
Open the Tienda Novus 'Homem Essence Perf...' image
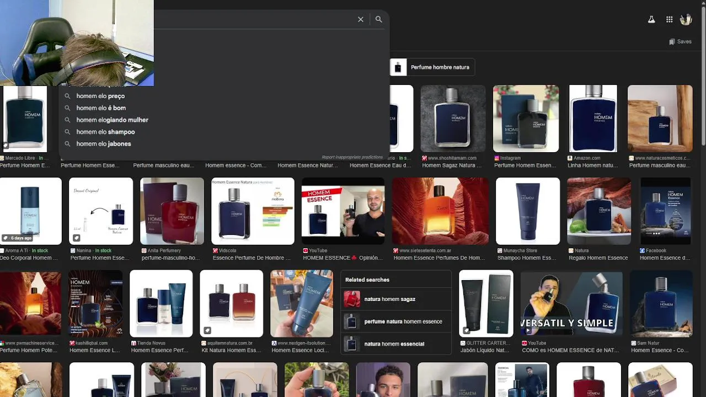pos(161,303)
